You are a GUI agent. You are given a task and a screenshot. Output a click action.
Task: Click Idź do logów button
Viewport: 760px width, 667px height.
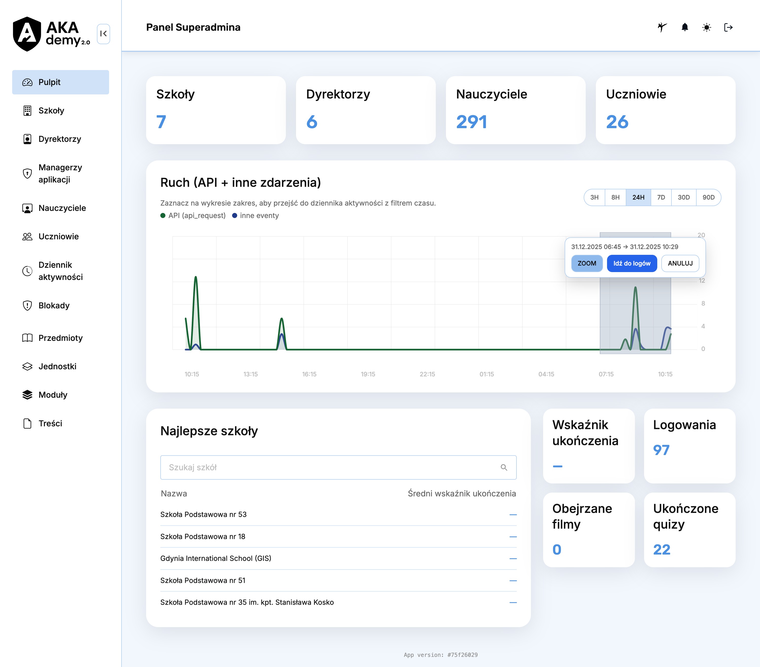631,263
